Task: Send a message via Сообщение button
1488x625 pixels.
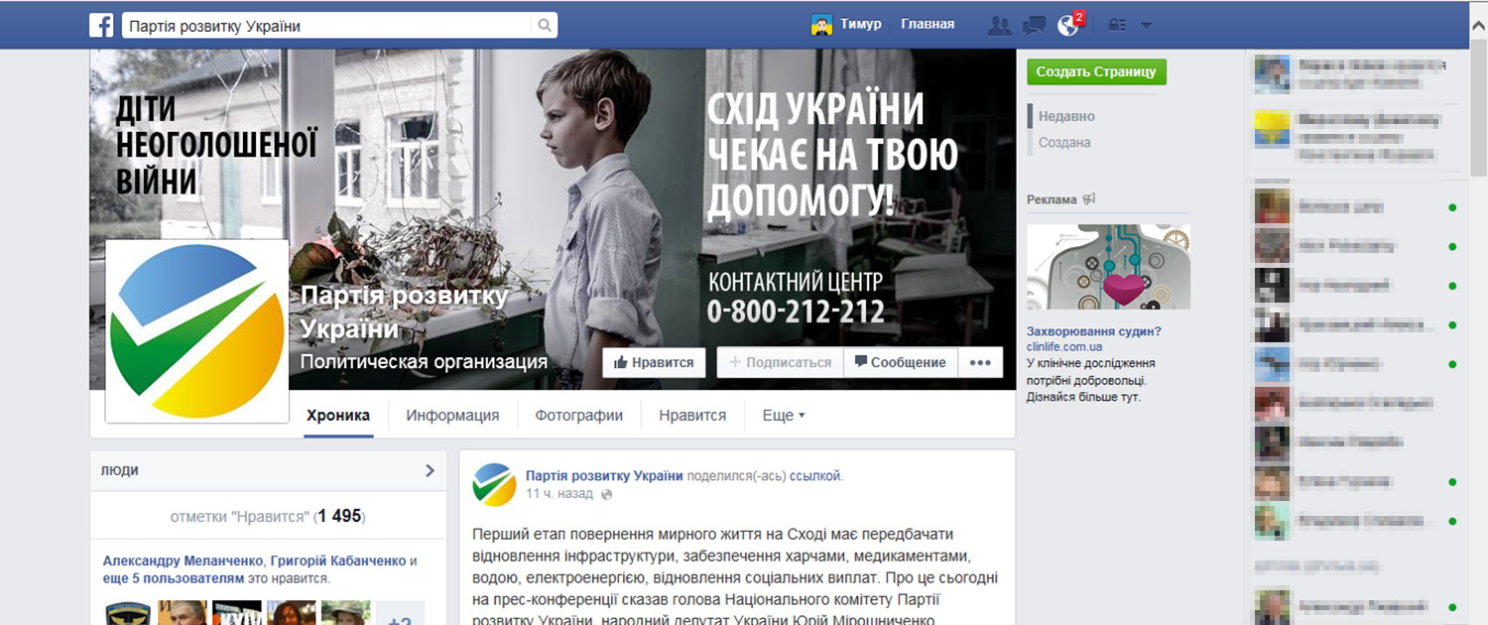Action: 901,362
